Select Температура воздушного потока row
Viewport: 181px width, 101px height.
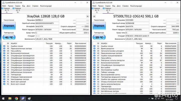click(x=135, y=77)
